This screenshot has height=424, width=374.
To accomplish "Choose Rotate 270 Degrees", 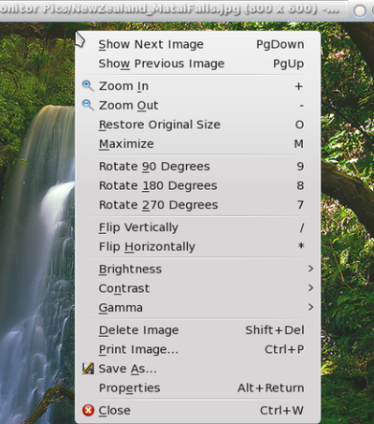I will point(197,205).
